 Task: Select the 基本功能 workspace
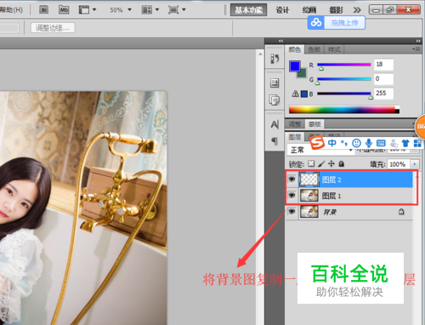[x=248, y=10]
